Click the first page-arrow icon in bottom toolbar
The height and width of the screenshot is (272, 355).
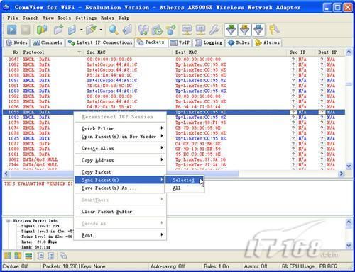40,256
